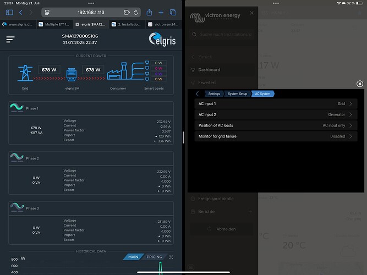Open Monitor for grid failure setting
This screenshot has width=367, height=275.
[276, 136]
